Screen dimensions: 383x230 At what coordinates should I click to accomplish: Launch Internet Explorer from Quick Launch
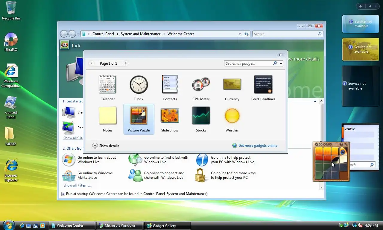(22, 226)
